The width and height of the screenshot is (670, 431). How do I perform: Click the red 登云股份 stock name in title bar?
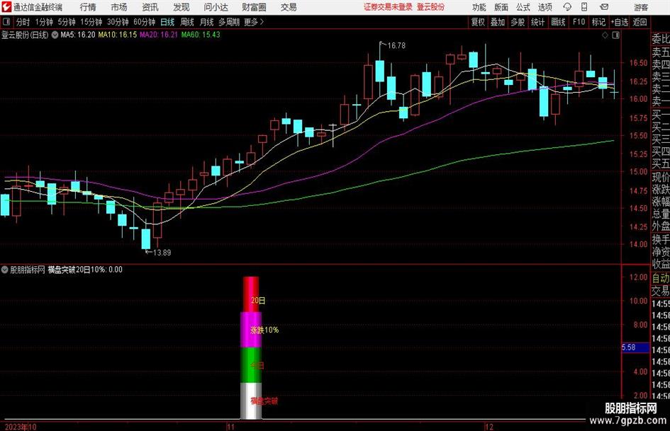[x=431, y=7]
